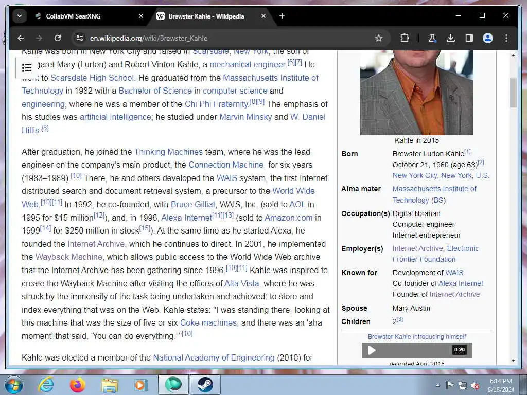This screenshot has width=527, height=395.
Task: Play the Brewster Kahle introduction audio
Action: 372,350
